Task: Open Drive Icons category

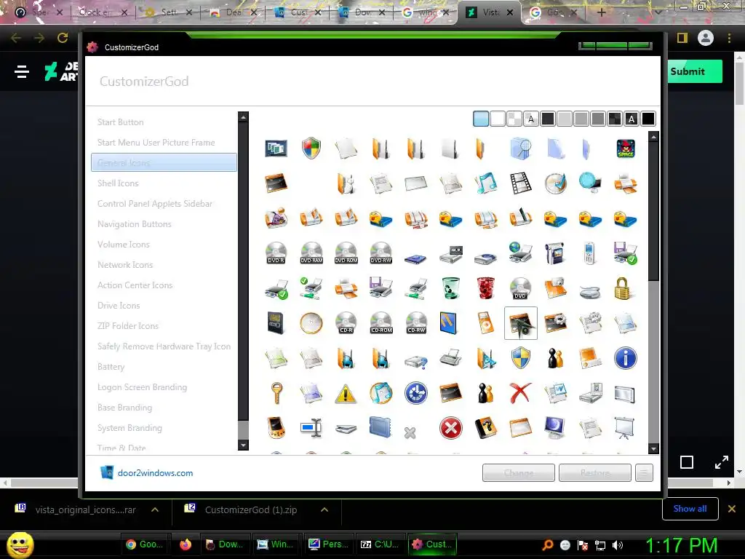Action: click(119, 306)
